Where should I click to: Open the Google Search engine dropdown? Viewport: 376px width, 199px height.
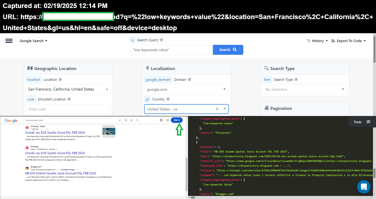[33, 41]
